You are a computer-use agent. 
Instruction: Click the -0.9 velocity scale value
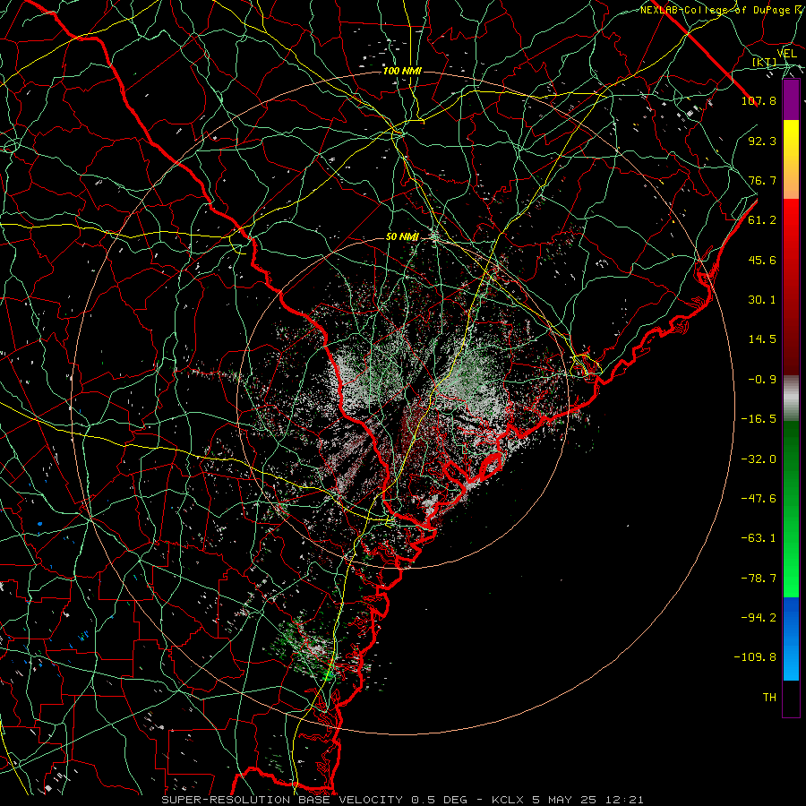[762, 380]
